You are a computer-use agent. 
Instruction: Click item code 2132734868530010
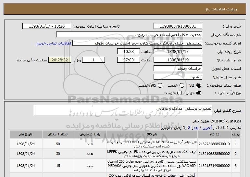coord(214,144)
